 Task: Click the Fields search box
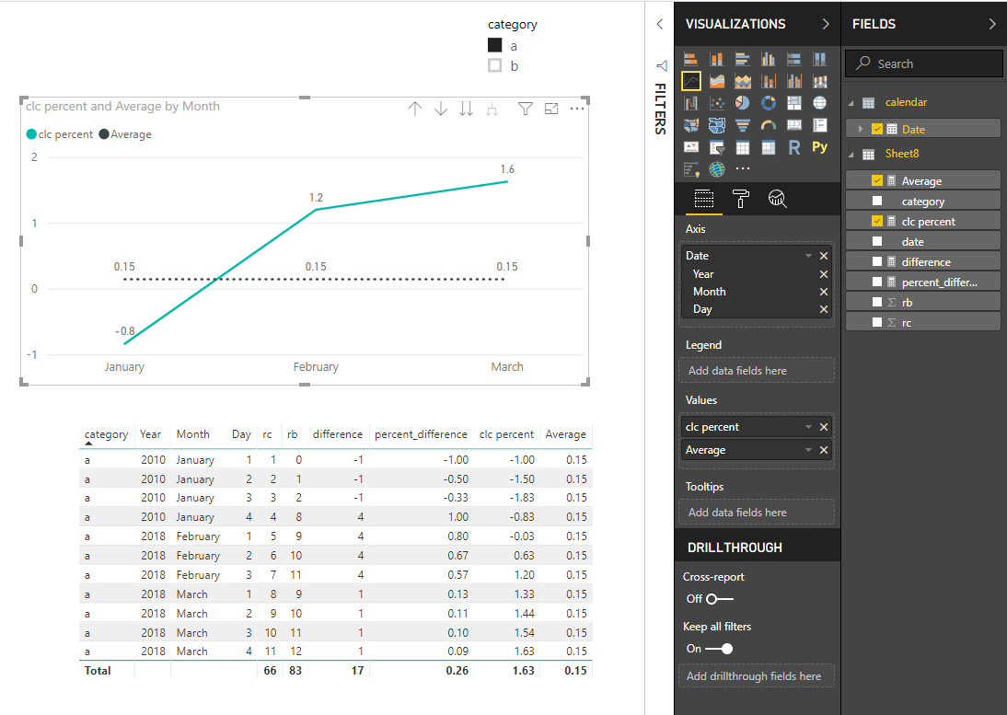(x=924, y=63)
